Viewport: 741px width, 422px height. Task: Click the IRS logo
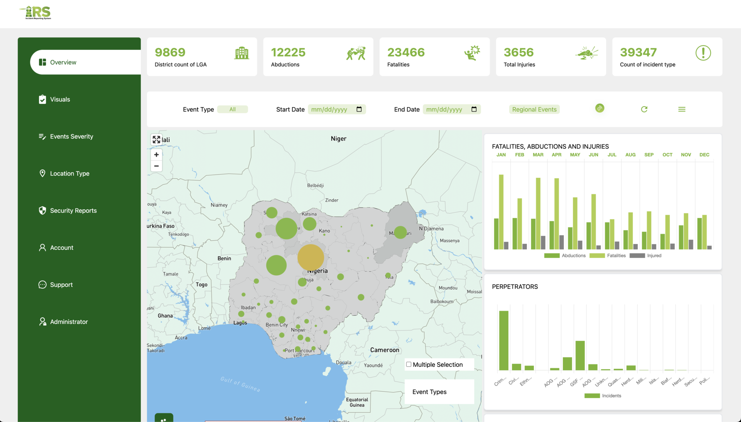coord(35,13)
